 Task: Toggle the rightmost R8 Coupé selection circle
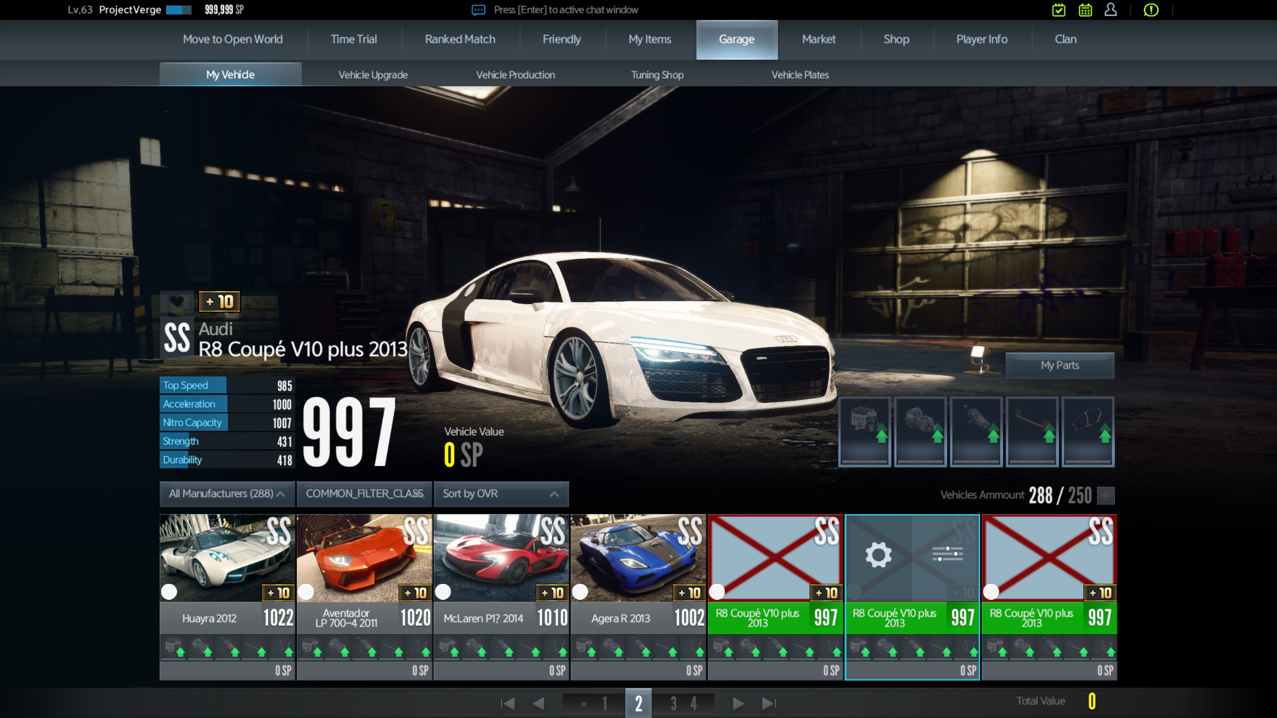pyautogui.click(x=991, y=592)
